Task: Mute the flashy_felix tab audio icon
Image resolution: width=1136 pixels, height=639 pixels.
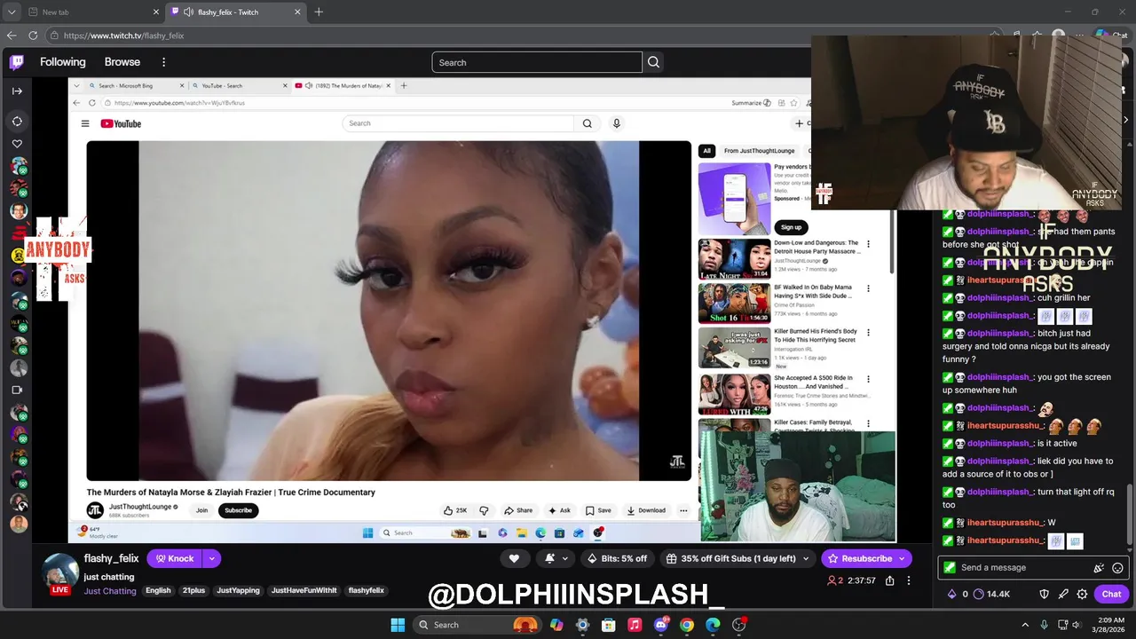Action: pyautogui.click(x=188, y=12)
